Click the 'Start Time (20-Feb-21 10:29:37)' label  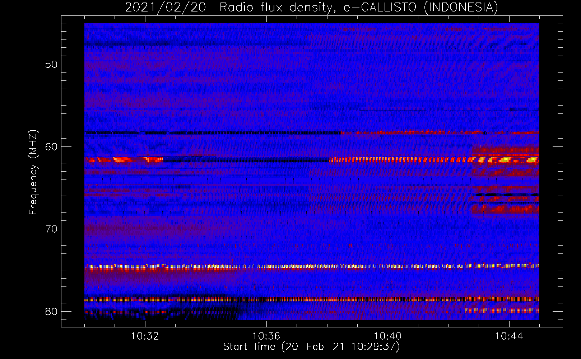(311, 347)
